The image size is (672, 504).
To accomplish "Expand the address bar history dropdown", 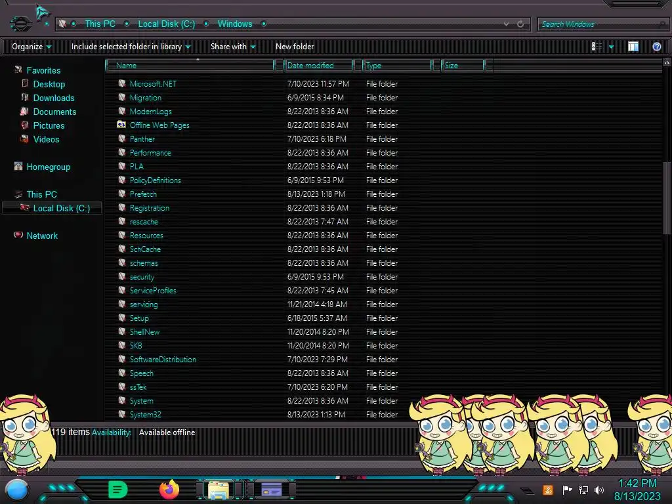I will click(506, 24).
